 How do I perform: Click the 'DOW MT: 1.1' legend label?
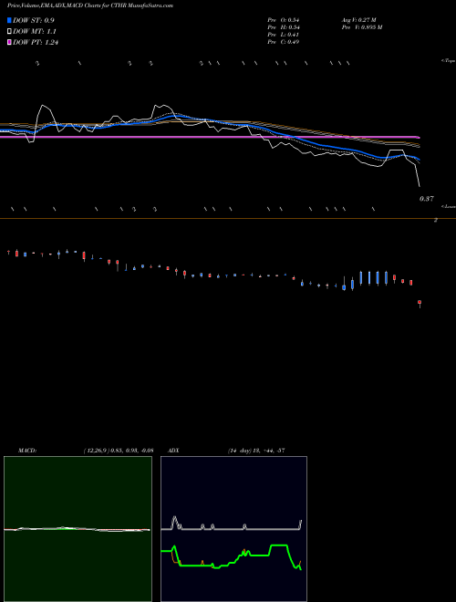pyautogui.click(x=35, y=32)
